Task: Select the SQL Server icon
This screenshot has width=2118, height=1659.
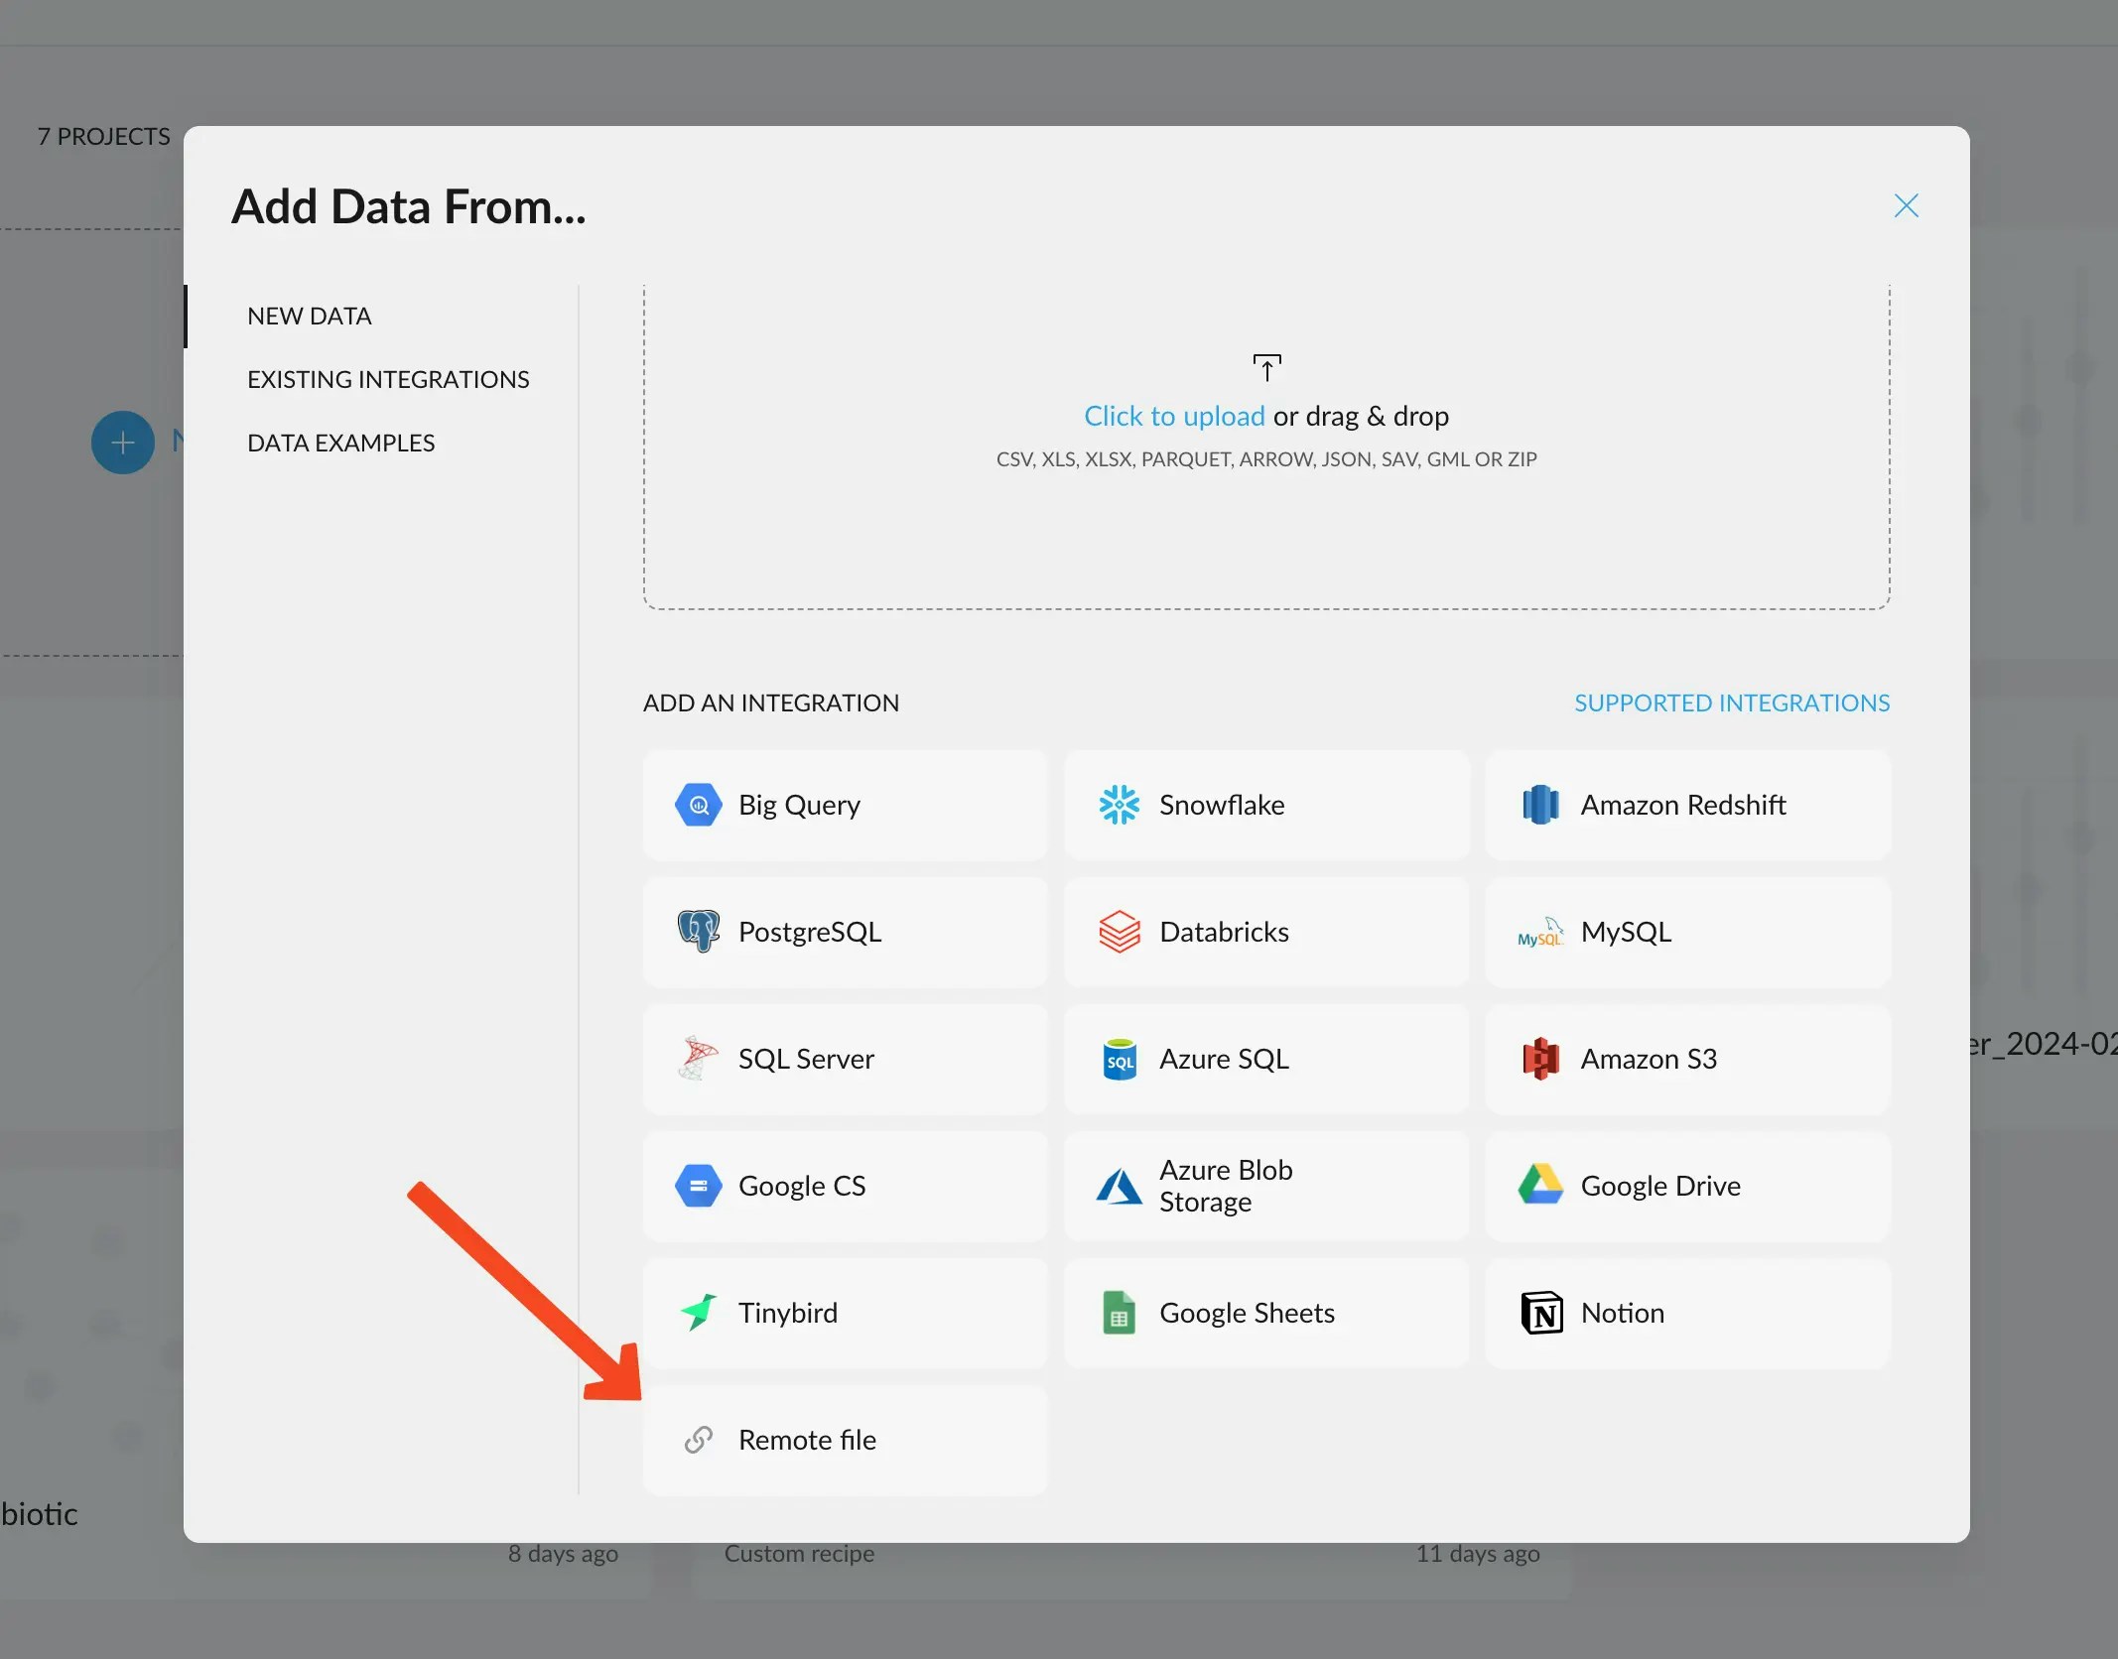Action: 698,1059
